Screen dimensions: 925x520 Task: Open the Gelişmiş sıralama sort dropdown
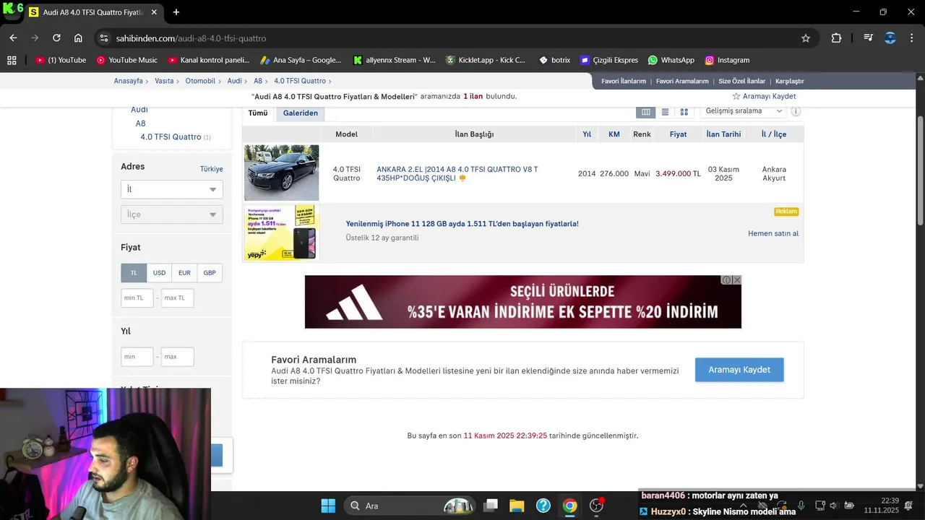[743, 111]
